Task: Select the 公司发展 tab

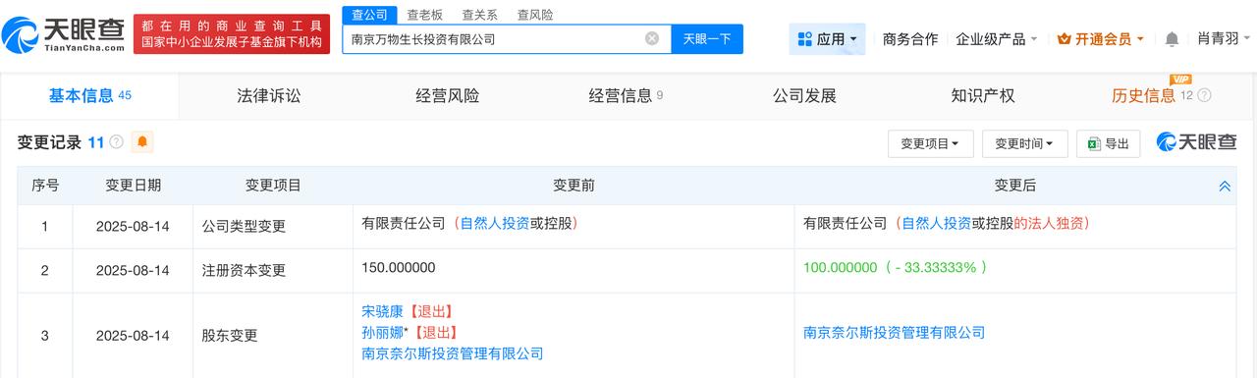Action: 804,96
